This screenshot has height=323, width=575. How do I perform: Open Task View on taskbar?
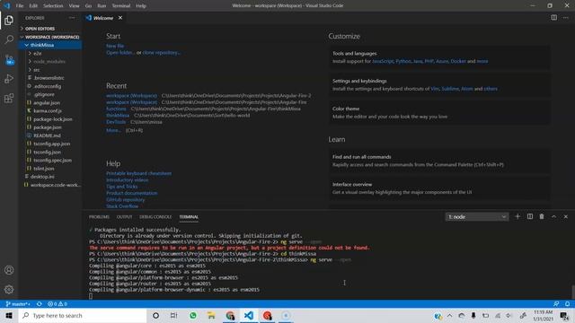click(173, 315)
